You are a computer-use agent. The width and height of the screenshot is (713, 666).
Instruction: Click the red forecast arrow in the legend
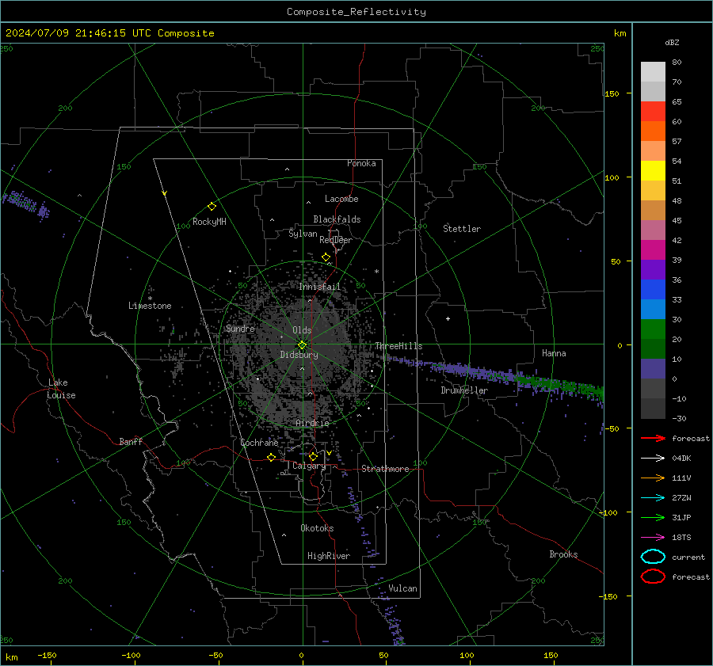pyautogui.click(x=653, y=438)
